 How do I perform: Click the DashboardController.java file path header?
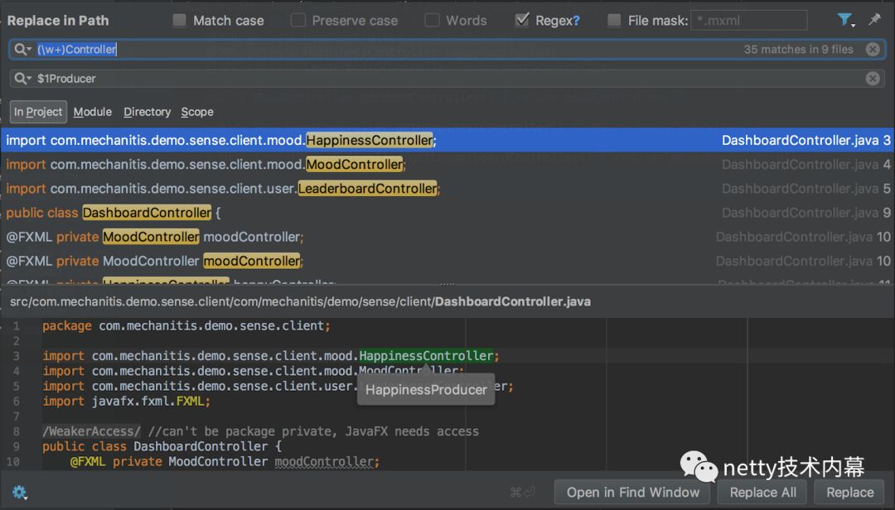(x=300, y=302)
